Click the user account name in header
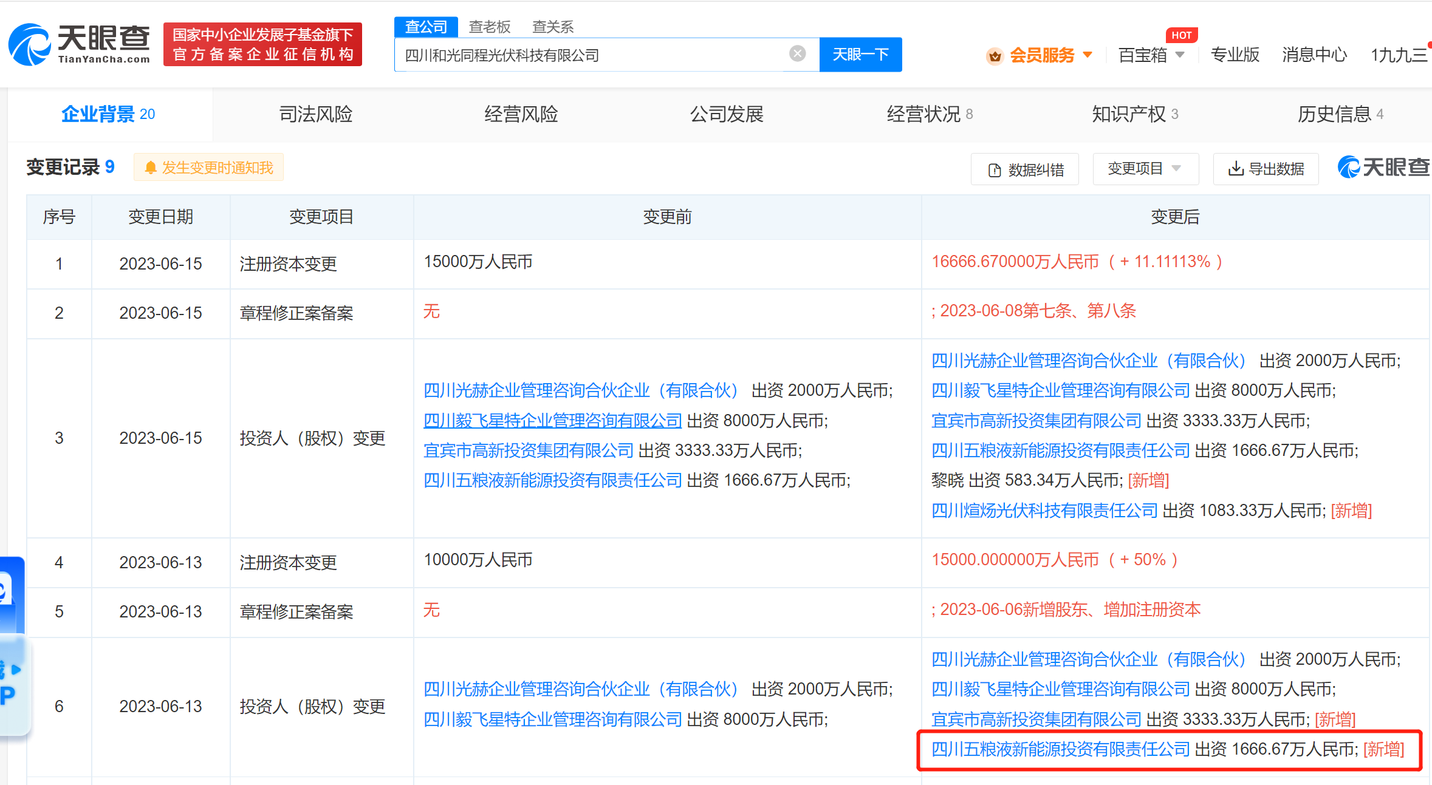This screenshot has width=1432, height=785. coord(1399,55)
